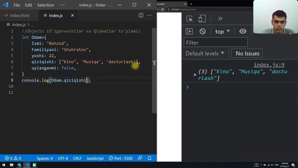The height and width of the screenshot is (168, 298).
Task: Change end of line sequence CRLF
Action: coord(77,158)
